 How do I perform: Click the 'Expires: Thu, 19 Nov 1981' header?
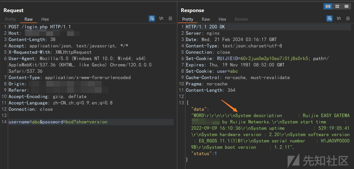tap(235, 65)
